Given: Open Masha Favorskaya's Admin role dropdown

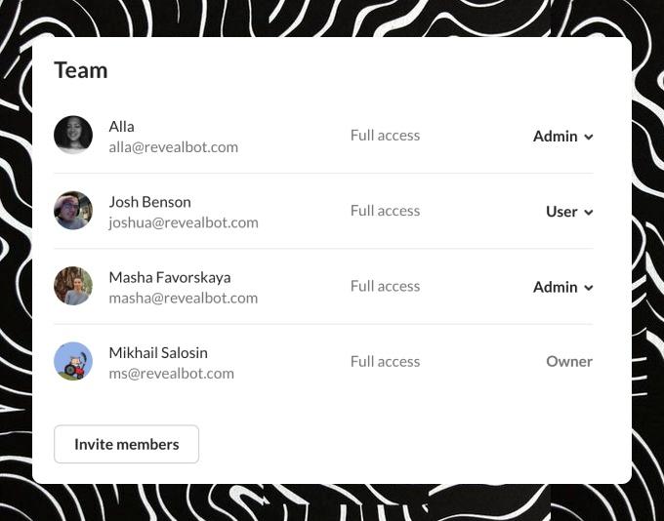Looking at the screenshot, I should point(562,287).
